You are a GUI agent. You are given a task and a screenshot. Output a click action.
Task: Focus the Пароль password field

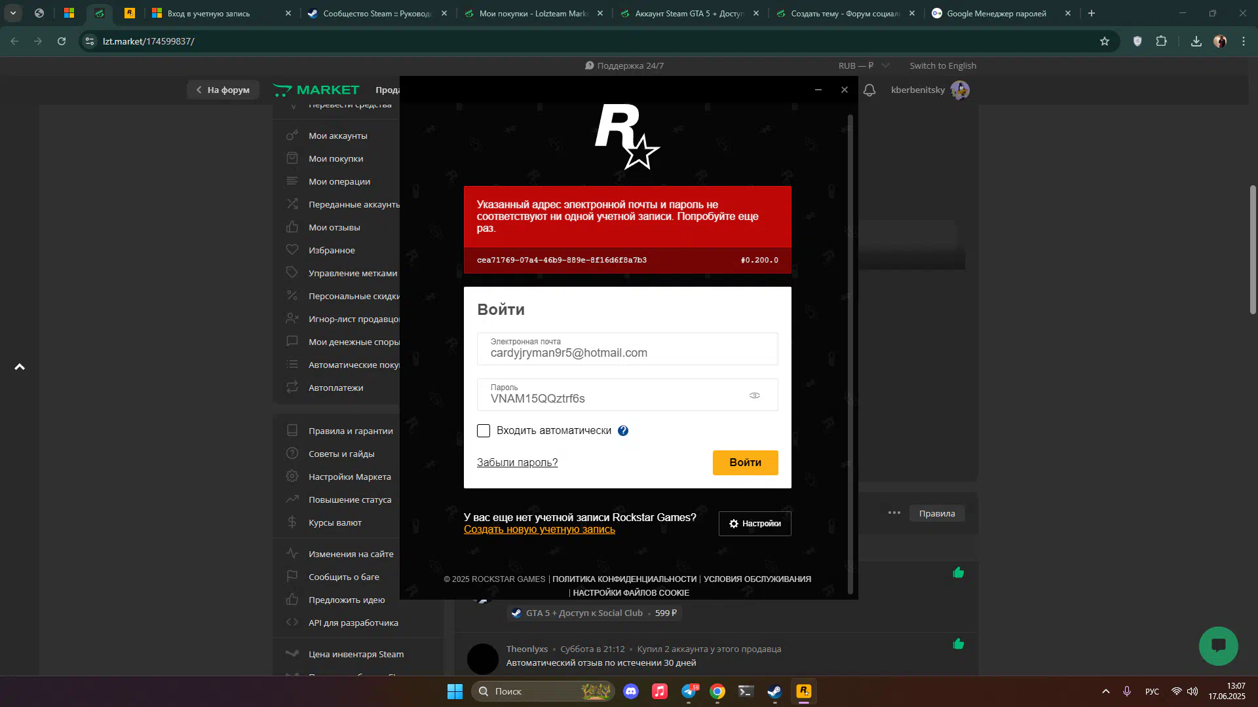[628, 395]
